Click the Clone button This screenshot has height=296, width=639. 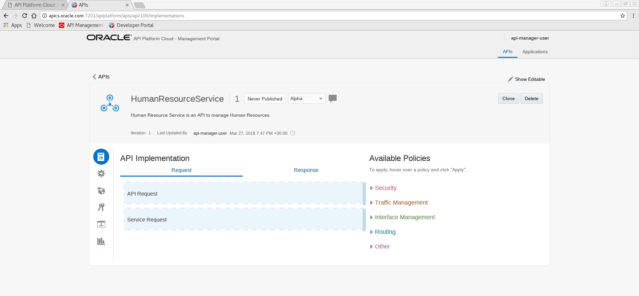coord(508,98)
